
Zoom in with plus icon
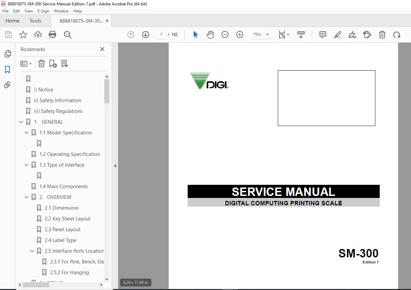tap(240, 35)
